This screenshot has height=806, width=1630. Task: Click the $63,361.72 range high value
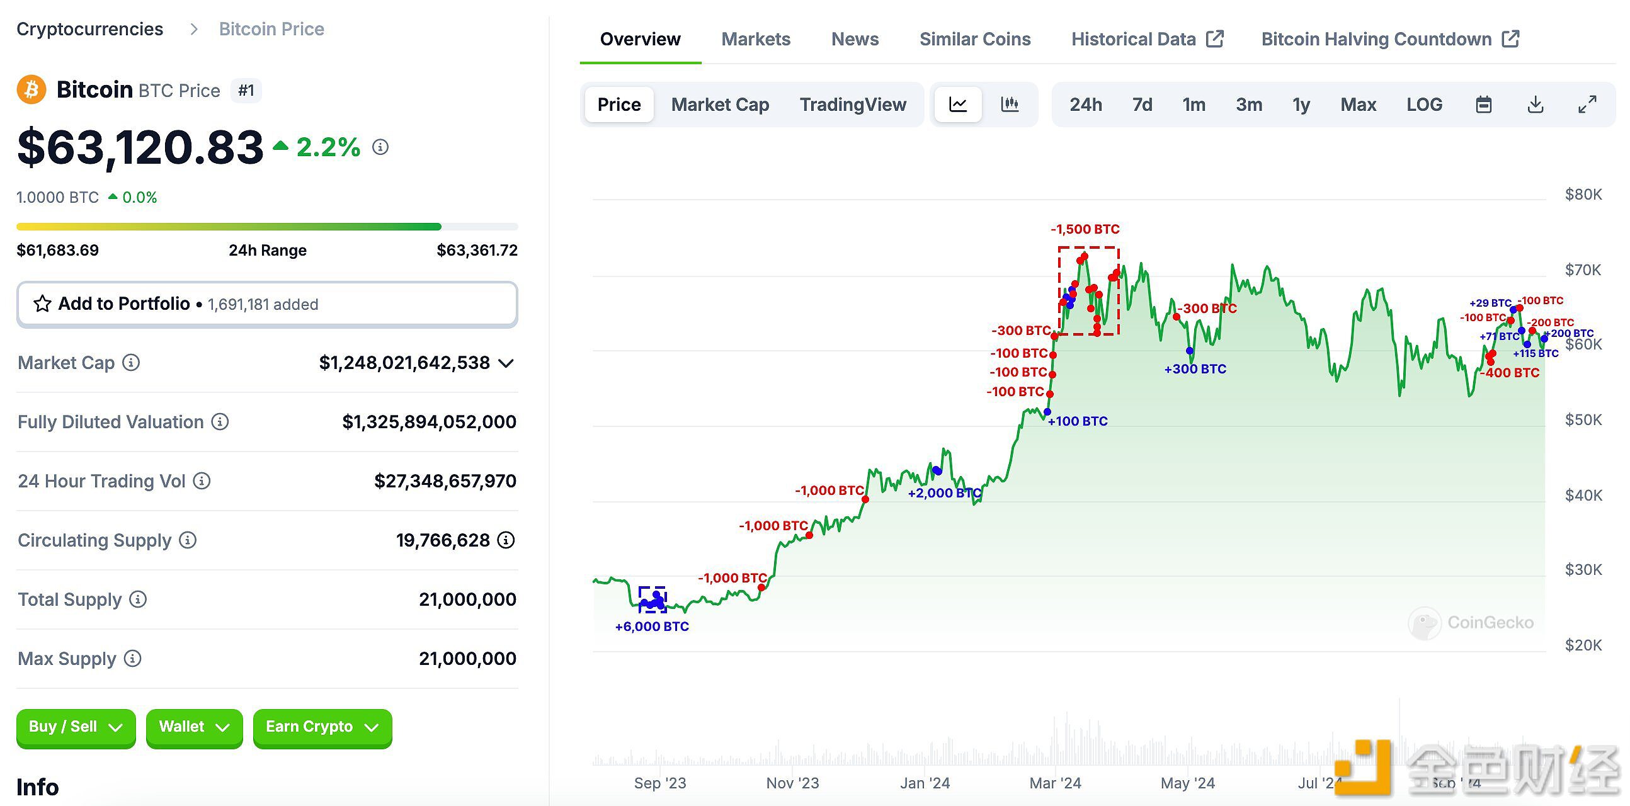coord(477,251)
